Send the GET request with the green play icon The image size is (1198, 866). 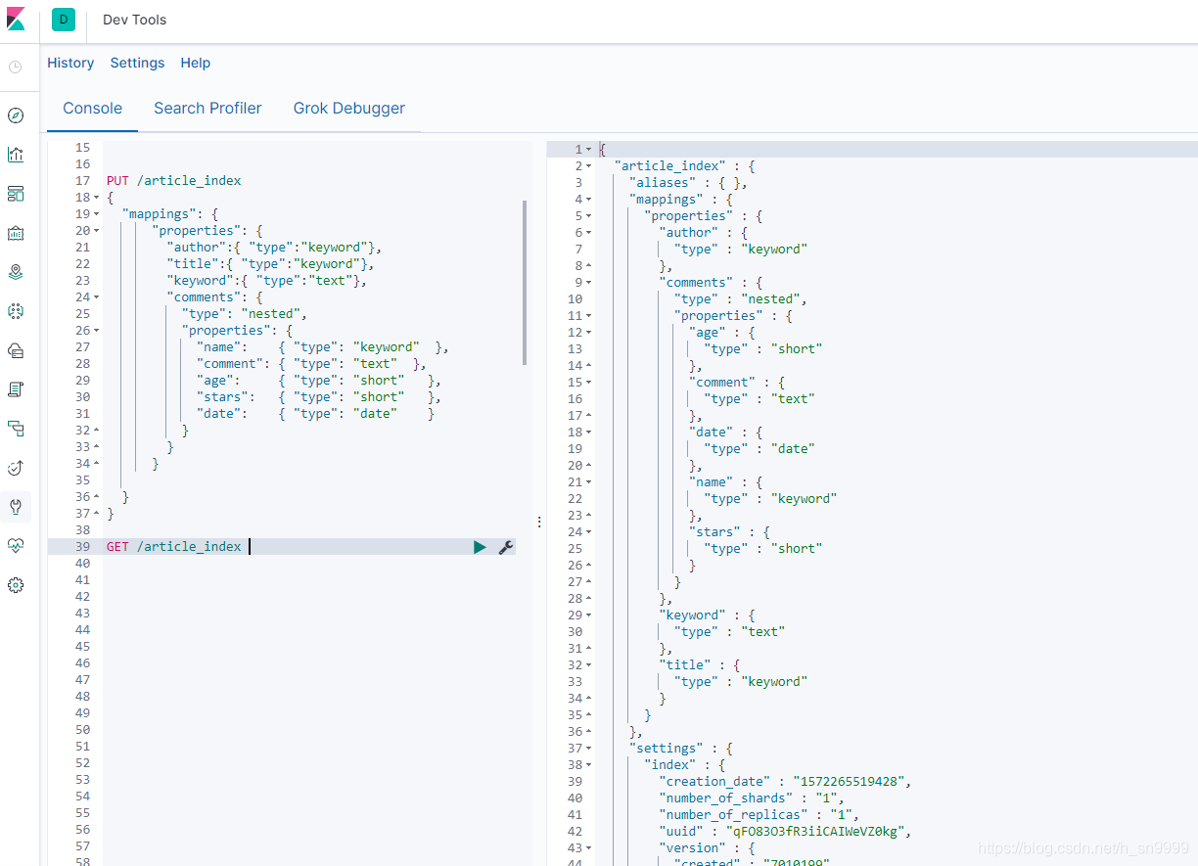point(479,547)
